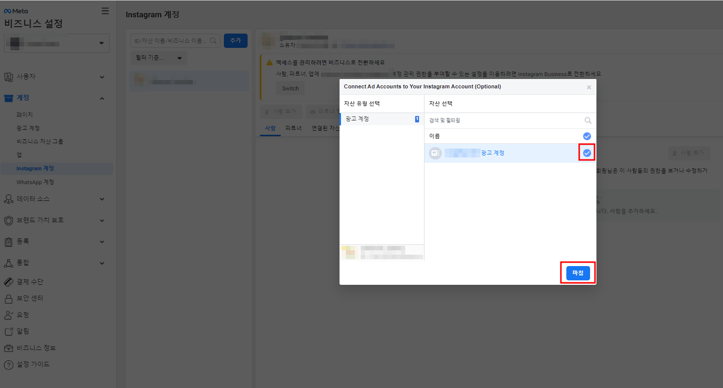Click the 설정 가이드 question icon
723x388 pixels.
point(8,365)
